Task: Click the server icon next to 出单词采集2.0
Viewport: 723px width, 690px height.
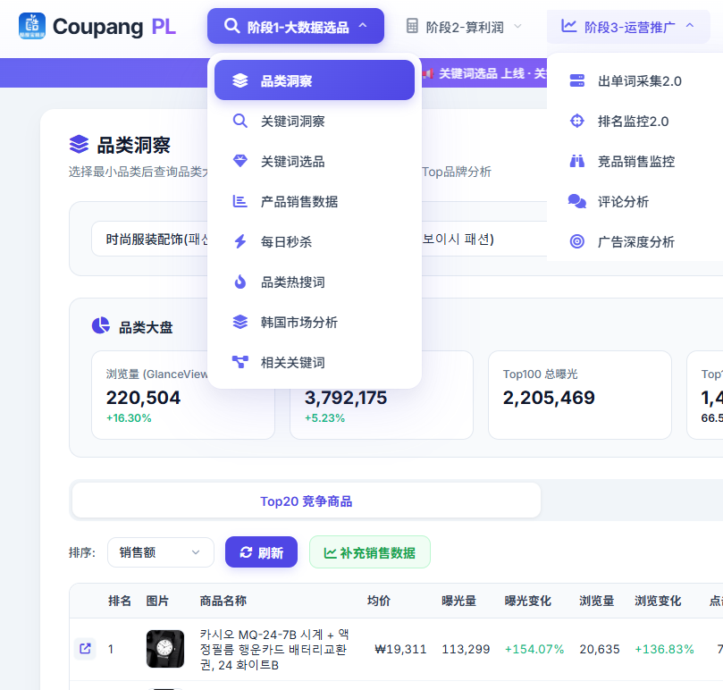Action: [x=576, y=80]
